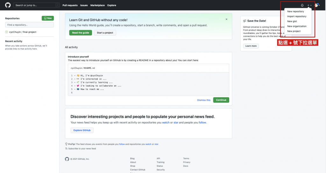Open the user avatar profile dropdown
The height and width of the screenshot is (173, 326).
click(317, 5)
